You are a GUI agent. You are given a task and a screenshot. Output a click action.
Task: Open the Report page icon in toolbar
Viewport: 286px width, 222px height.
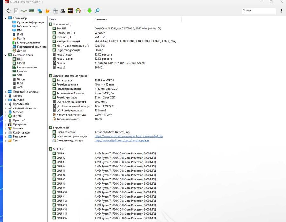tap(17, 11)
